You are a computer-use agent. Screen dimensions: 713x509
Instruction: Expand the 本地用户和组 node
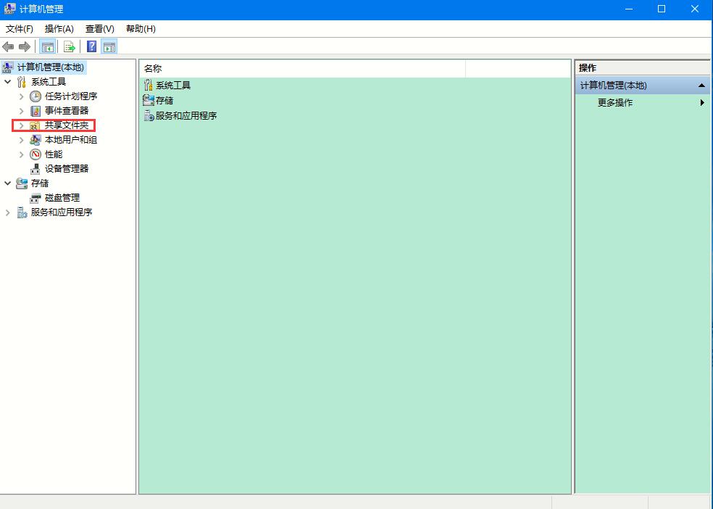21,139
